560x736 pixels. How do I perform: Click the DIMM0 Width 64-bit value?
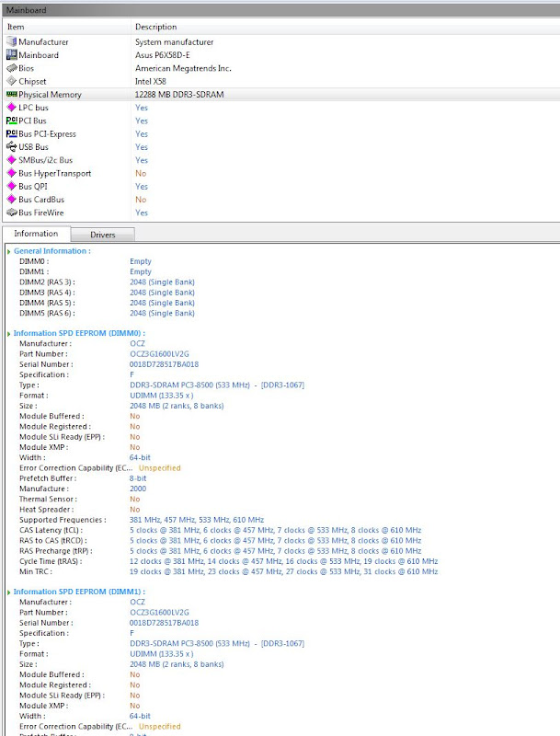click(x=140, y=457)
